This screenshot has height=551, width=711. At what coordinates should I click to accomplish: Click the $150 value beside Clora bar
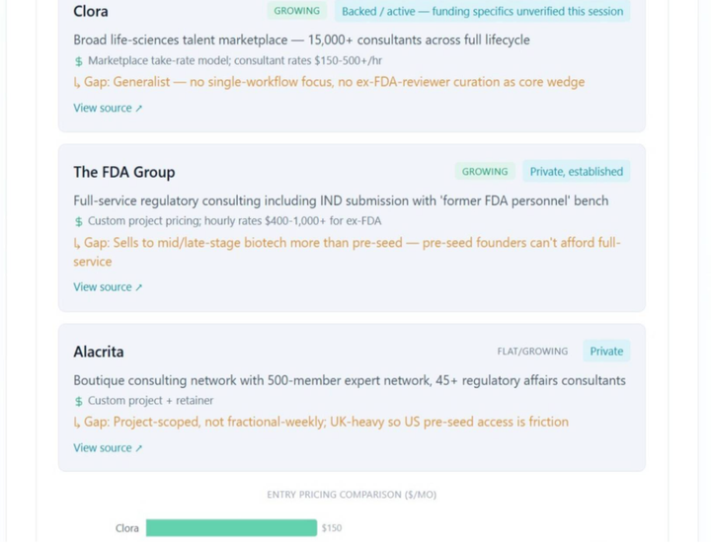[x=332, y=528]
